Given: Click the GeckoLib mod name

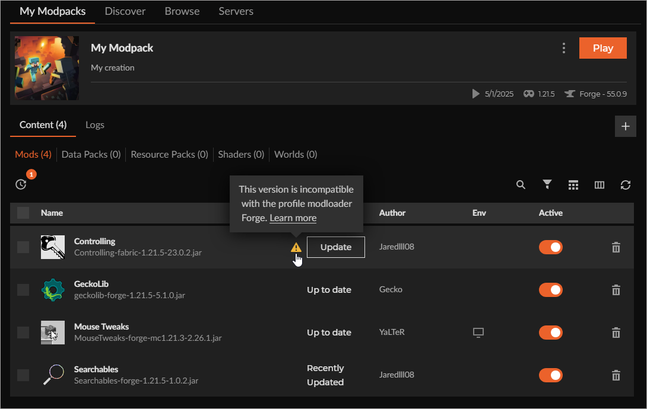Looking at the screenshot, I should [91, 284].
